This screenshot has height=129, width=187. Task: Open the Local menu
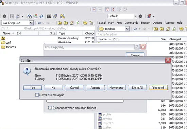click(x=102, y=23)
